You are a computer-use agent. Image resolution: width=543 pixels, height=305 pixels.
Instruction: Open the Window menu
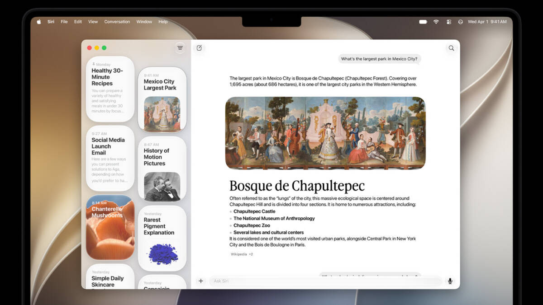(144, 22)
